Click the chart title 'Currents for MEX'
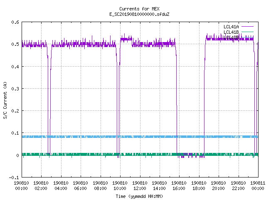The width and height of the screenshot is (266, 200). (139, 9)
